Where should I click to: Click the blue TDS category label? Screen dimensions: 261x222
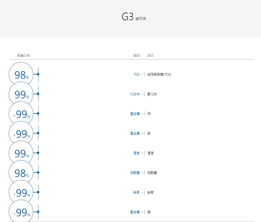pos(137,75)
